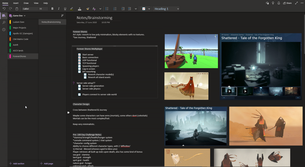Open notifications bell icon

(x=279, y=3)
